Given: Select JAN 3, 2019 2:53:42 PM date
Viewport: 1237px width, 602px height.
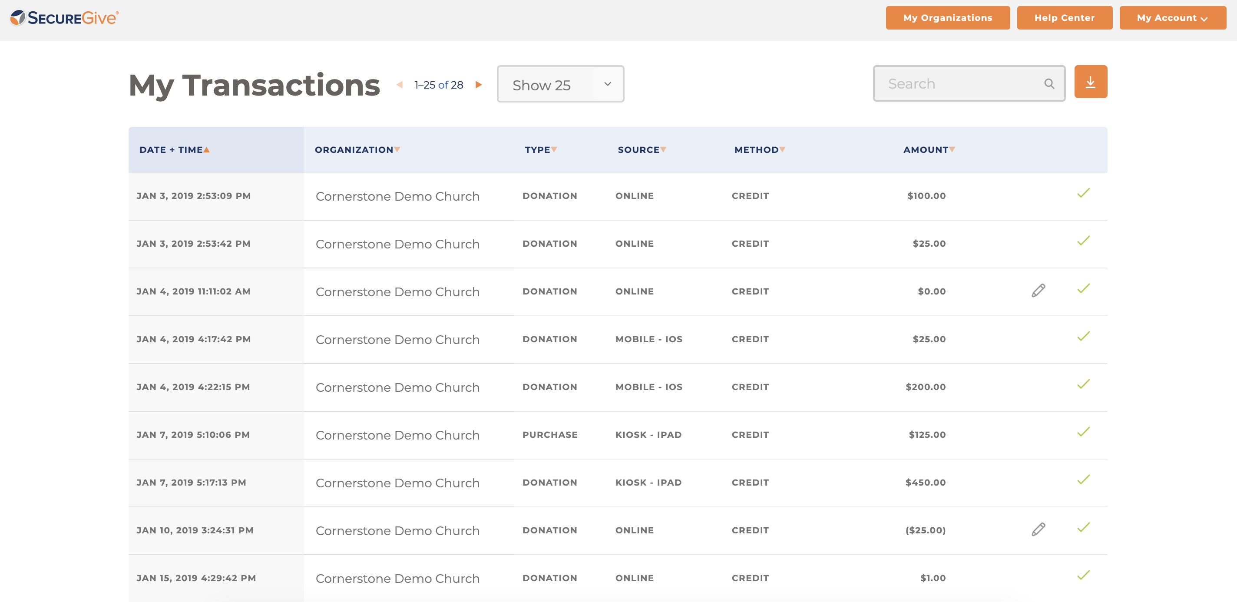Looking at the screenshot, I should coord(194,244).
